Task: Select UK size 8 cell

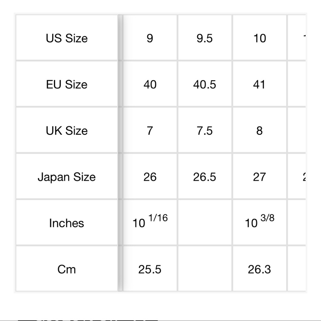Action: [x=259, y=131]
